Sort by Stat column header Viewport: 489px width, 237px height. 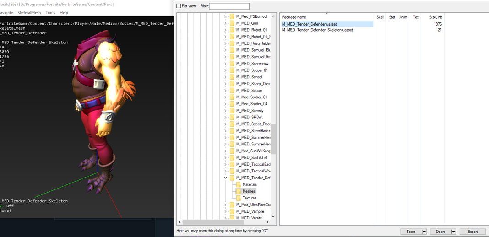tap(391, 17)
